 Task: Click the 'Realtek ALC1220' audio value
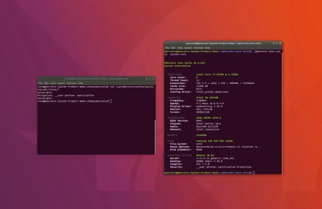tap(207, 126)
